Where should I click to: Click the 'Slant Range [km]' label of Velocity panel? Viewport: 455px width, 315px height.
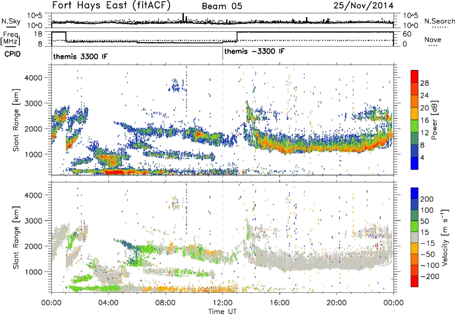coord(16,237)
